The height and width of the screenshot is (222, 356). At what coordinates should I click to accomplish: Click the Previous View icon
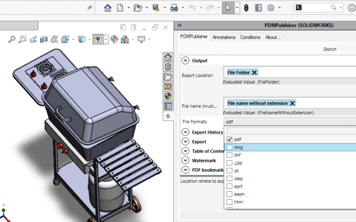(x=33, y=39)
